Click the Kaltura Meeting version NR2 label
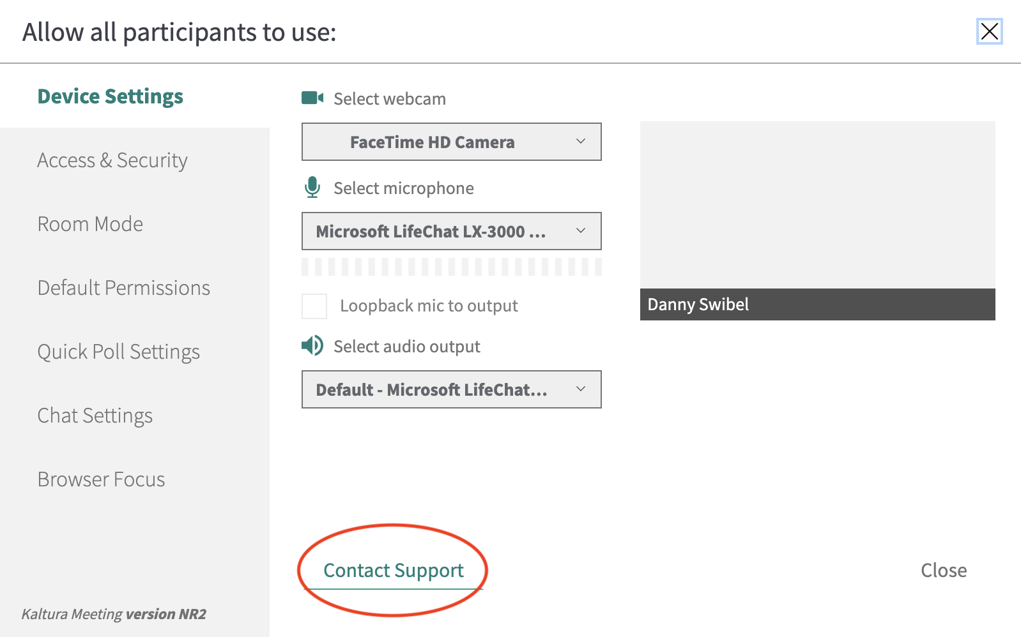 (x=114, y=614)
